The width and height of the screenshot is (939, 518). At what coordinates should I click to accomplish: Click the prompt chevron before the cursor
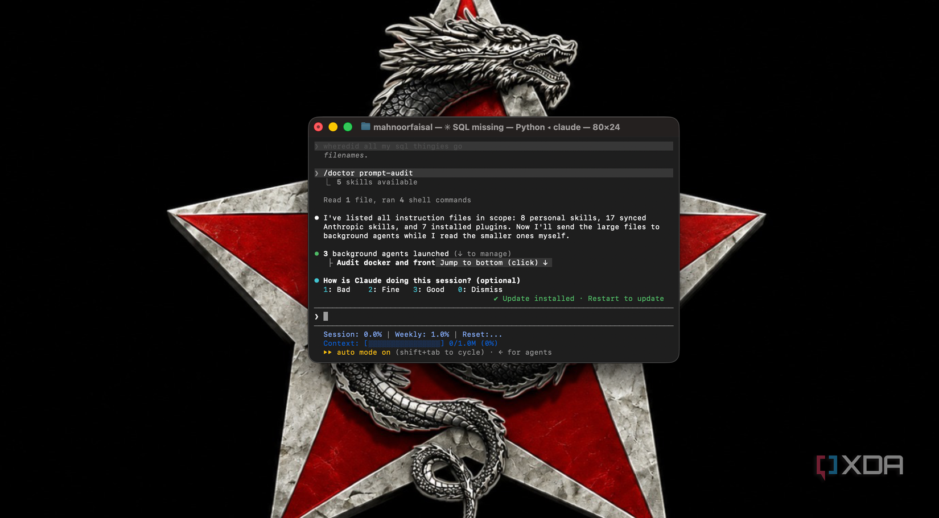pos(316,317)
